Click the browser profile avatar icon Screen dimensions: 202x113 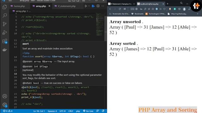[184, 9]
